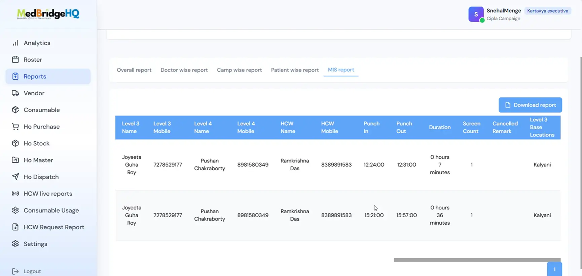Click the Cipla Campaign label
The height and width of the screenshot is (276, 582).
click(x=503, y=18)
